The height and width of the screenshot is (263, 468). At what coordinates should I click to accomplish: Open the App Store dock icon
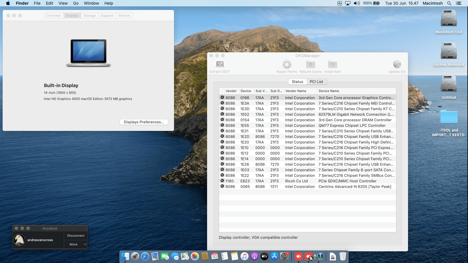[x=274, y=257]
